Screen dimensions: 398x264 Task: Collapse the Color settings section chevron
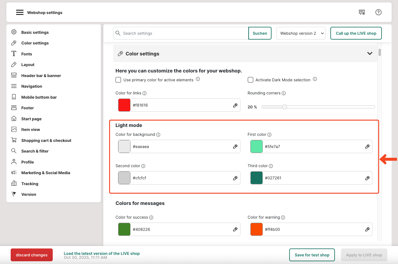coord(370,54)
